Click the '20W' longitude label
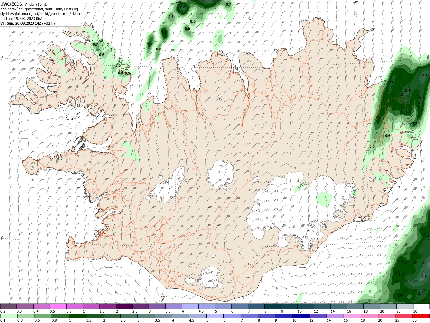The width and height of the screenshot is (430, 323). (x=179, y=2)
